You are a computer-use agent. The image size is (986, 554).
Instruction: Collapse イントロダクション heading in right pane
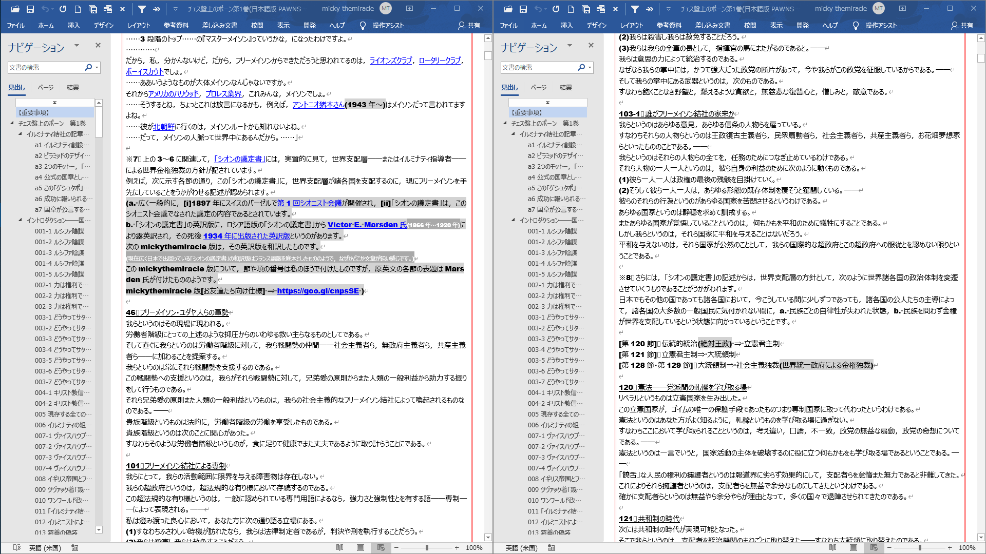click(514, 220)
